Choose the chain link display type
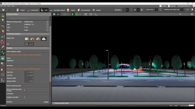The image size is (195, 109). (38, 39)
